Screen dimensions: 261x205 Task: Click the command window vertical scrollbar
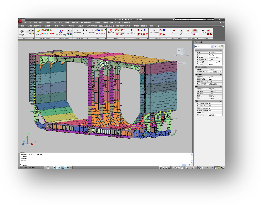192,158
